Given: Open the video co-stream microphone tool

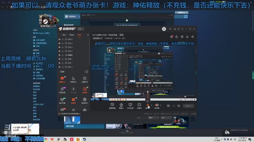Looking at the screenshot, I should pyautogui.click(x=62, y=90).
